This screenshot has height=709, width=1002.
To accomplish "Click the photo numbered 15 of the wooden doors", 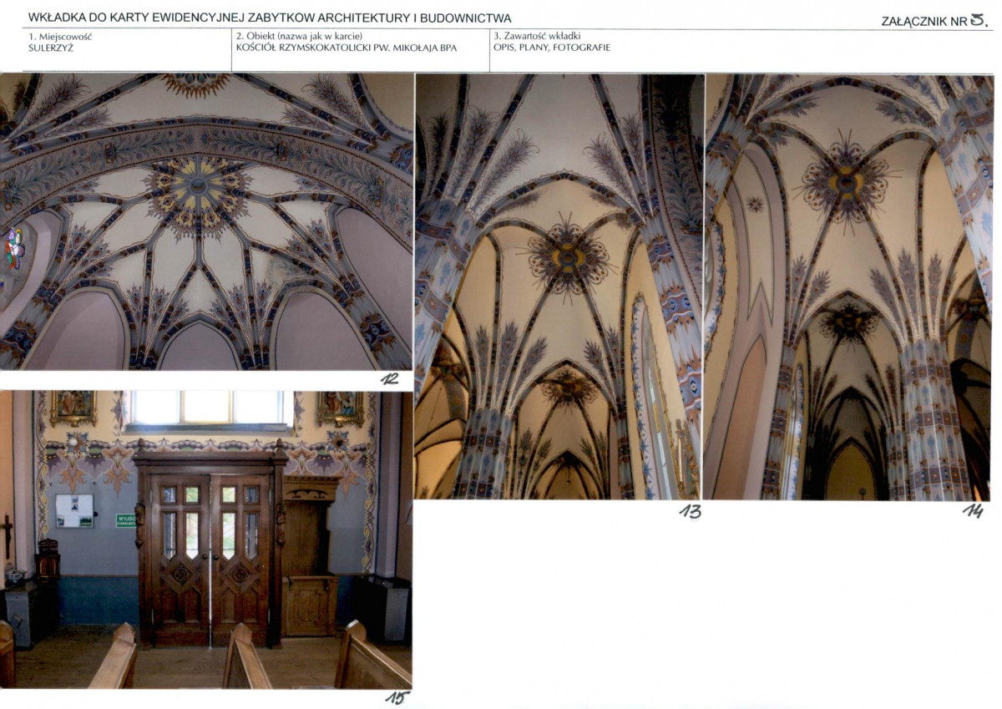I will point(206,539).
